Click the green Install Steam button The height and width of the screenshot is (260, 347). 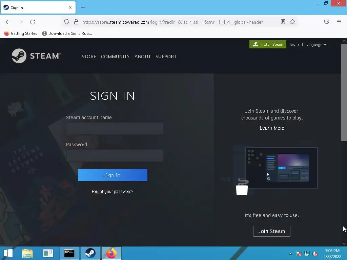click(268, 44)
